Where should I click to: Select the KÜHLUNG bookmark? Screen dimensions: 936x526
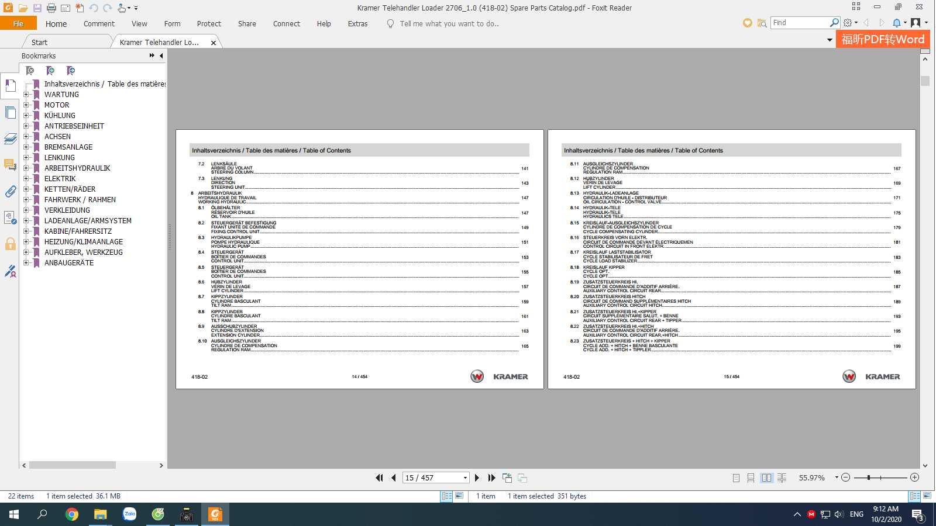[x=60, y=116]
